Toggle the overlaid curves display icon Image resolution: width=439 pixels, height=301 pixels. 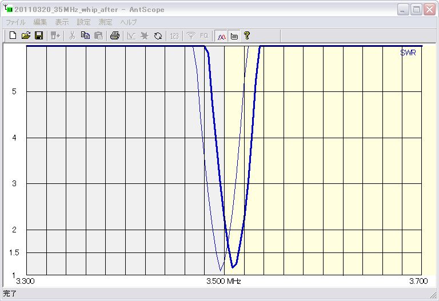pos(221,36)
